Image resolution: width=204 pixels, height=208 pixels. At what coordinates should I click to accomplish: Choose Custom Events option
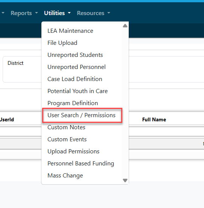pos(67,139)
